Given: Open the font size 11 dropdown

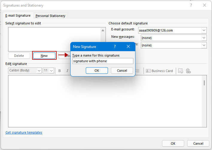Looking at the screenshot, I should (x=51, y=71).
